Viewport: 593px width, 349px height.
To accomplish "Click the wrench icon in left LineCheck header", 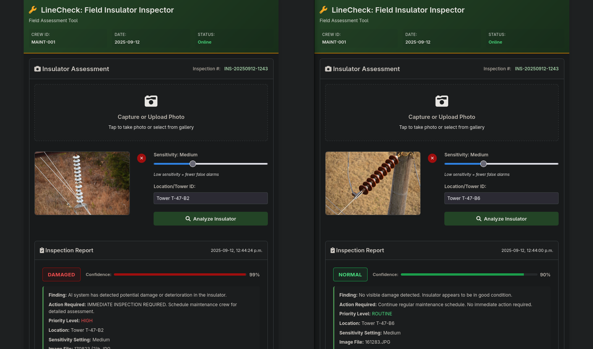I will point(33,10).
